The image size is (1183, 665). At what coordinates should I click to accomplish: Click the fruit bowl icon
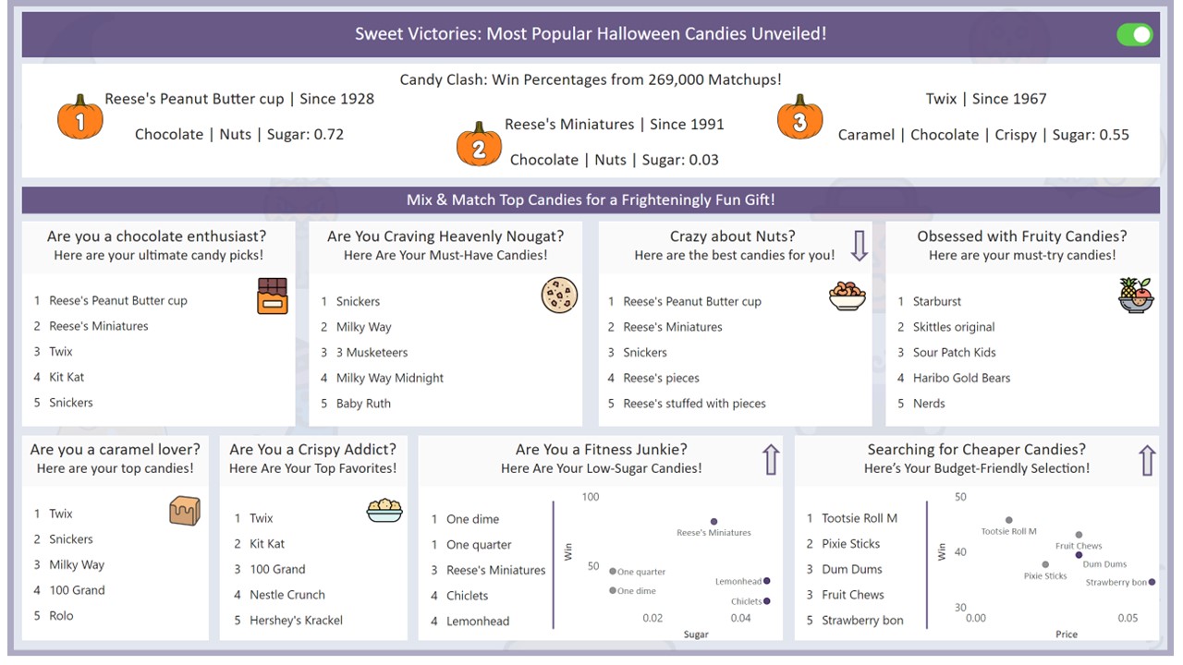(1136, 296)
